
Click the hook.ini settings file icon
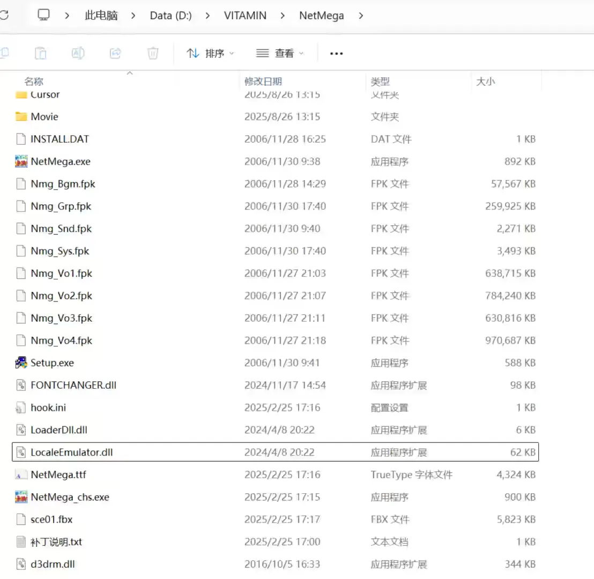(x=21, y=407)
